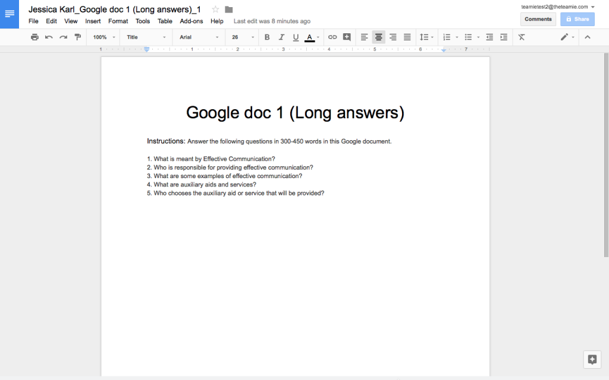
Task: Click the heading Google doc 1 (Long answers)
Action: (x=295, y=113)
